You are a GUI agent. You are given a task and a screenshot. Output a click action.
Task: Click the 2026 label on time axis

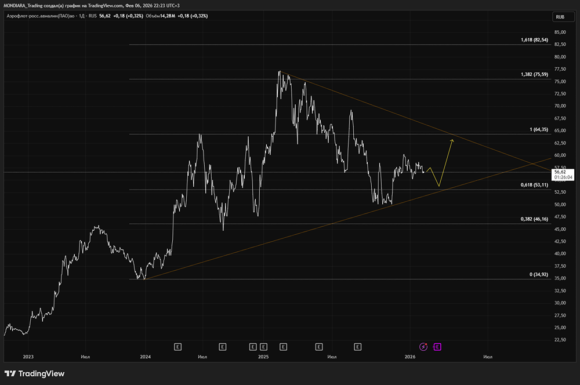pyautogui.click(x=410, y=357)
